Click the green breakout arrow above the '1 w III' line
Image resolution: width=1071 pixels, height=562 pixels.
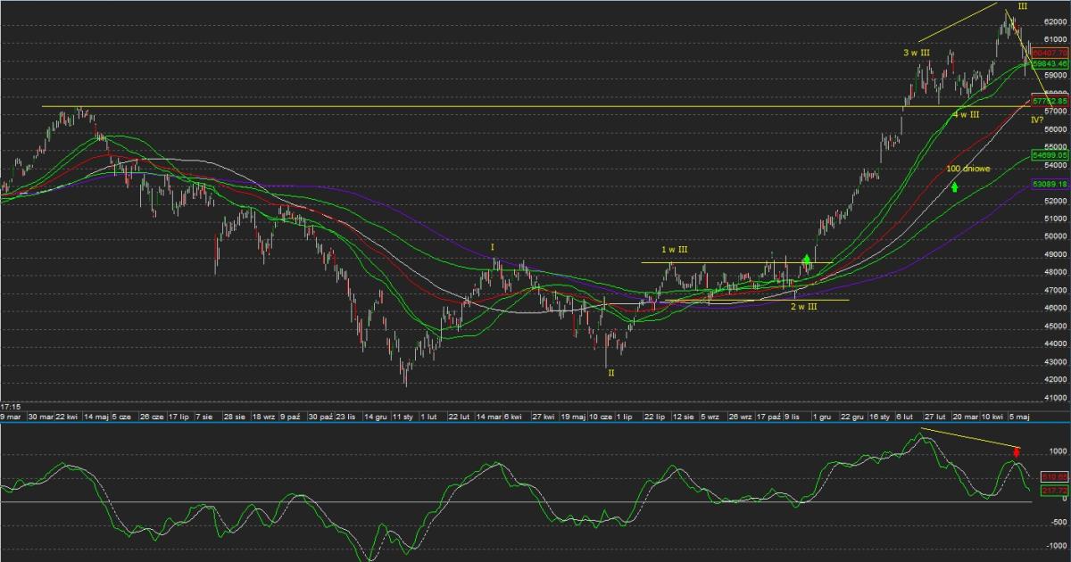pyautogui.click(x=807, y=260)
